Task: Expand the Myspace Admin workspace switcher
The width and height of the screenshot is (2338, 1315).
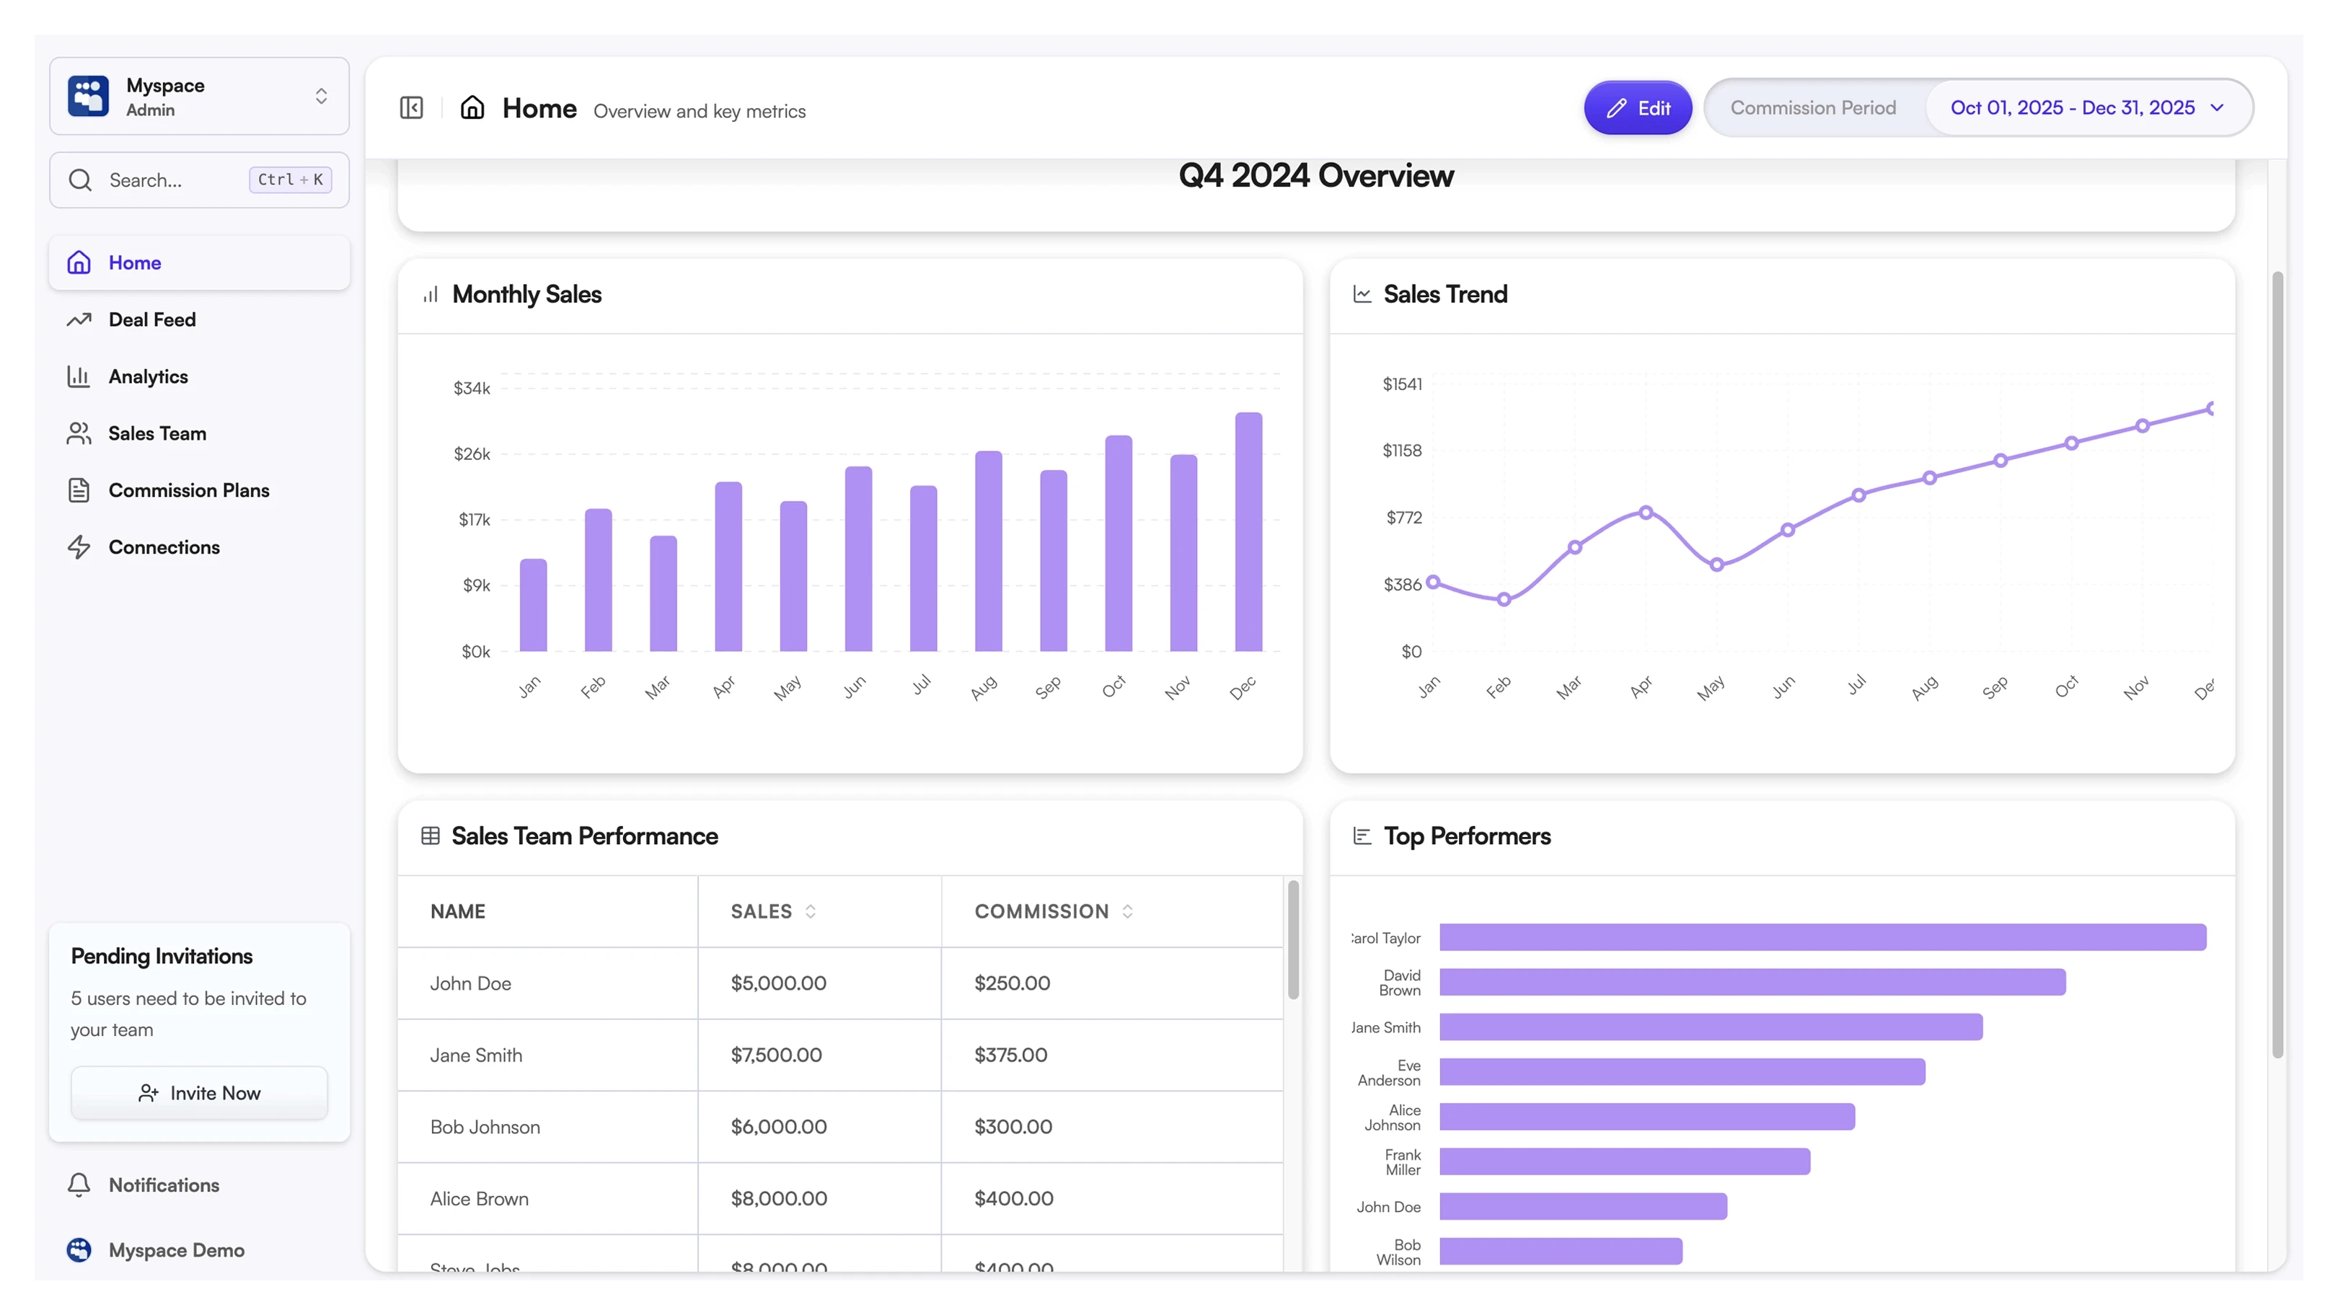Action: [x=320, y=96]
